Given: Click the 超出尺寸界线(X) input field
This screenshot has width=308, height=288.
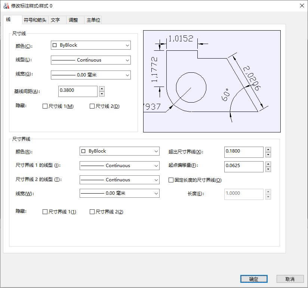Looking at the screenshot, I should tap(244, 152).
